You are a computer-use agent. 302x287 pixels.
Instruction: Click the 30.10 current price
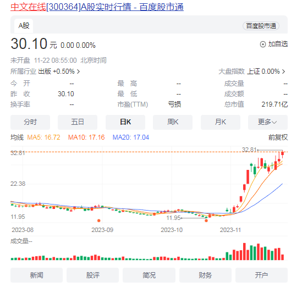(x=29, y=43)
